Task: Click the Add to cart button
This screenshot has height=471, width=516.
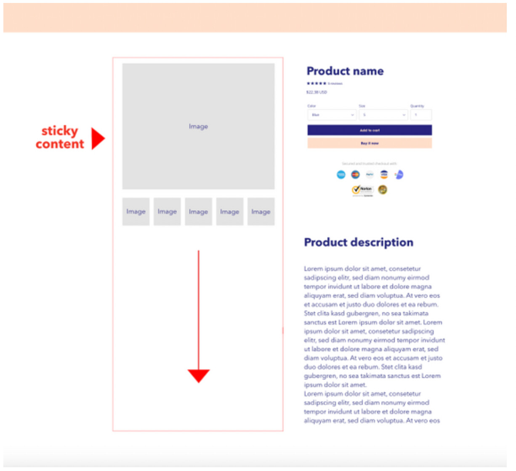Action: click(370, 130)
